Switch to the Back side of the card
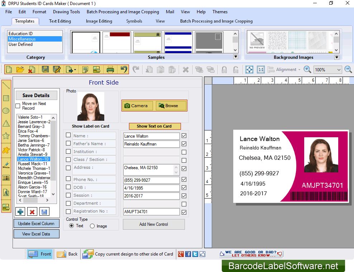Screen dimensions: 354x272 pyautogui.click(x=67, y=254)
